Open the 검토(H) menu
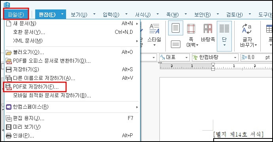This screenshot has height=142, width=273. click(235, 15)
